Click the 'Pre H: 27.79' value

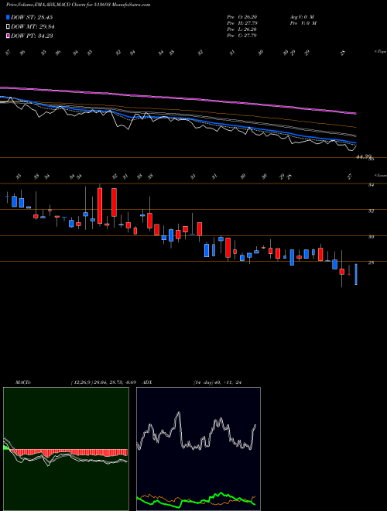242,23
